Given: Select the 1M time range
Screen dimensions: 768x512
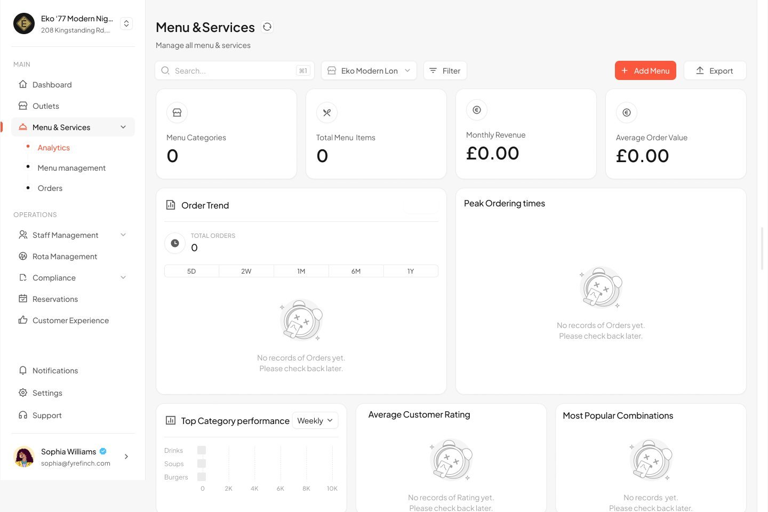Looking at the screenshot, I should click(301, 271).
